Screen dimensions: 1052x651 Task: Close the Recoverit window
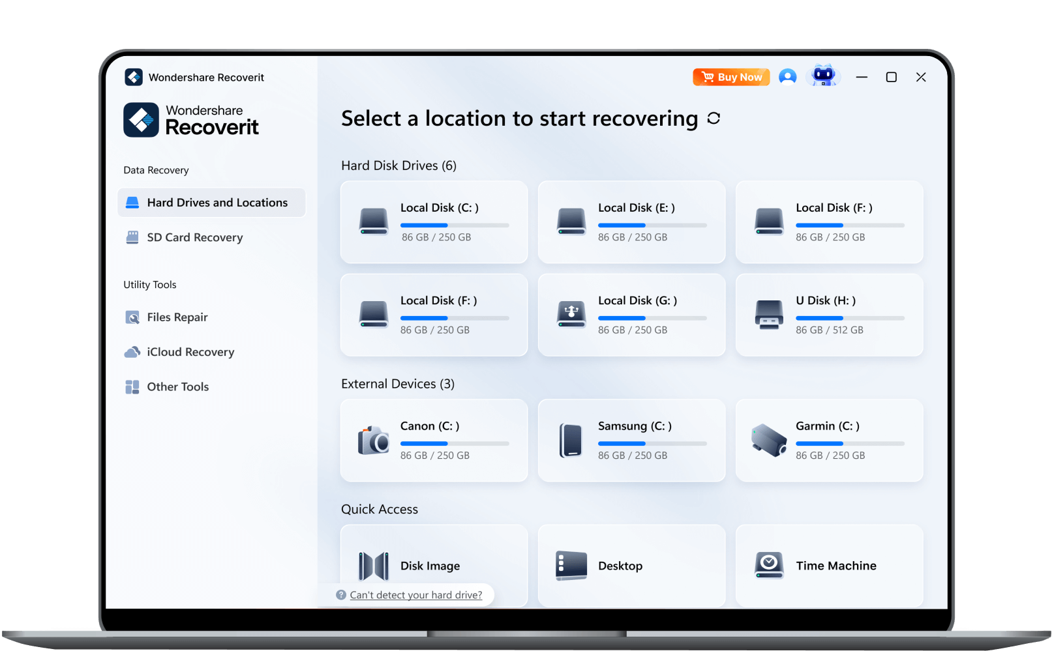click(921, 77)
